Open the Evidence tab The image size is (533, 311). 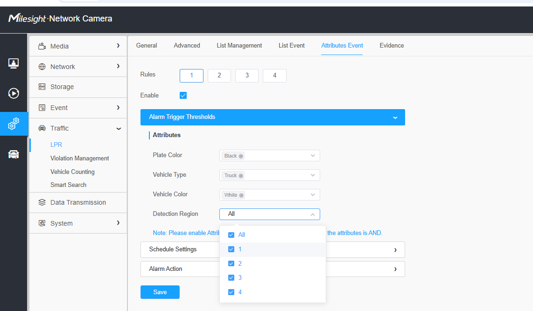pos(392,46)
